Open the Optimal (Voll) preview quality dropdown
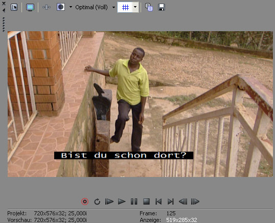Image resolution: width=275 pixels, height=223 pixels. (95, 7)
